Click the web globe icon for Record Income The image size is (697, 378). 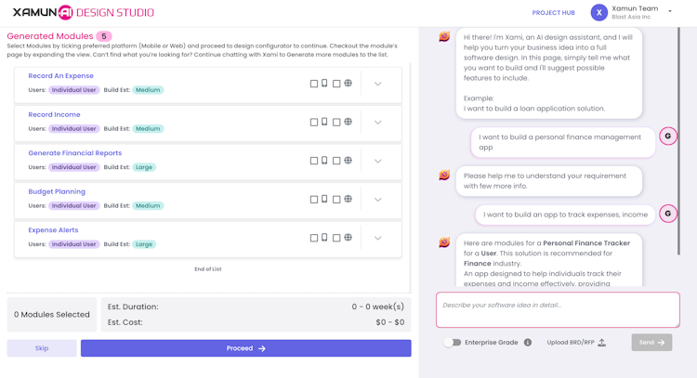point(348,122)
